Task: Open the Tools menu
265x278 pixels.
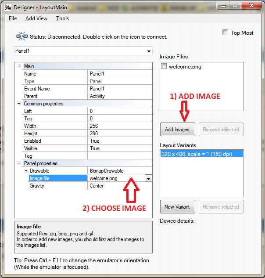Action: pyautogui.click(x=62, y=18)
